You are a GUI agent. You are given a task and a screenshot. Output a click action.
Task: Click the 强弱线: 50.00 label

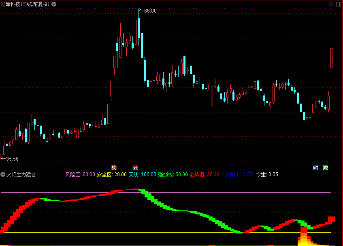173,174
